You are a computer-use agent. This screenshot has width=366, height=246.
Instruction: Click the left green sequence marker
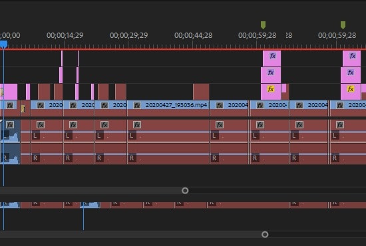(x=263, y=25)
